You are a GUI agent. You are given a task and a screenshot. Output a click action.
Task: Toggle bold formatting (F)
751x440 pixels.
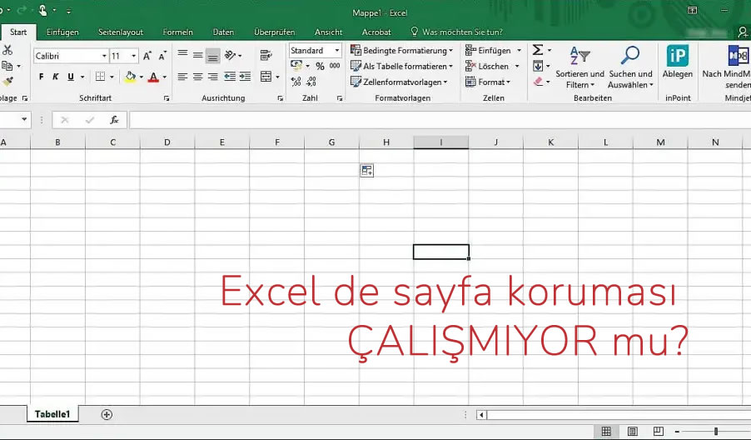(42, 77)
